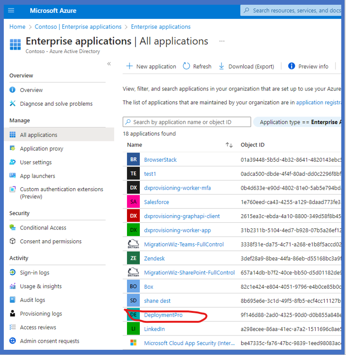Open the Zendesk application link
The height and width of the screenshot is (355, 346).
[155, 258]
